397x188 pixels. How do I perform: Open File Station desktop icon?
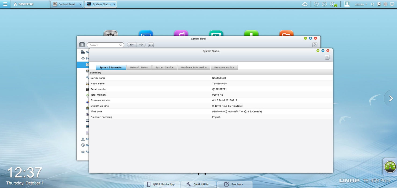click(x=286, y=33)
